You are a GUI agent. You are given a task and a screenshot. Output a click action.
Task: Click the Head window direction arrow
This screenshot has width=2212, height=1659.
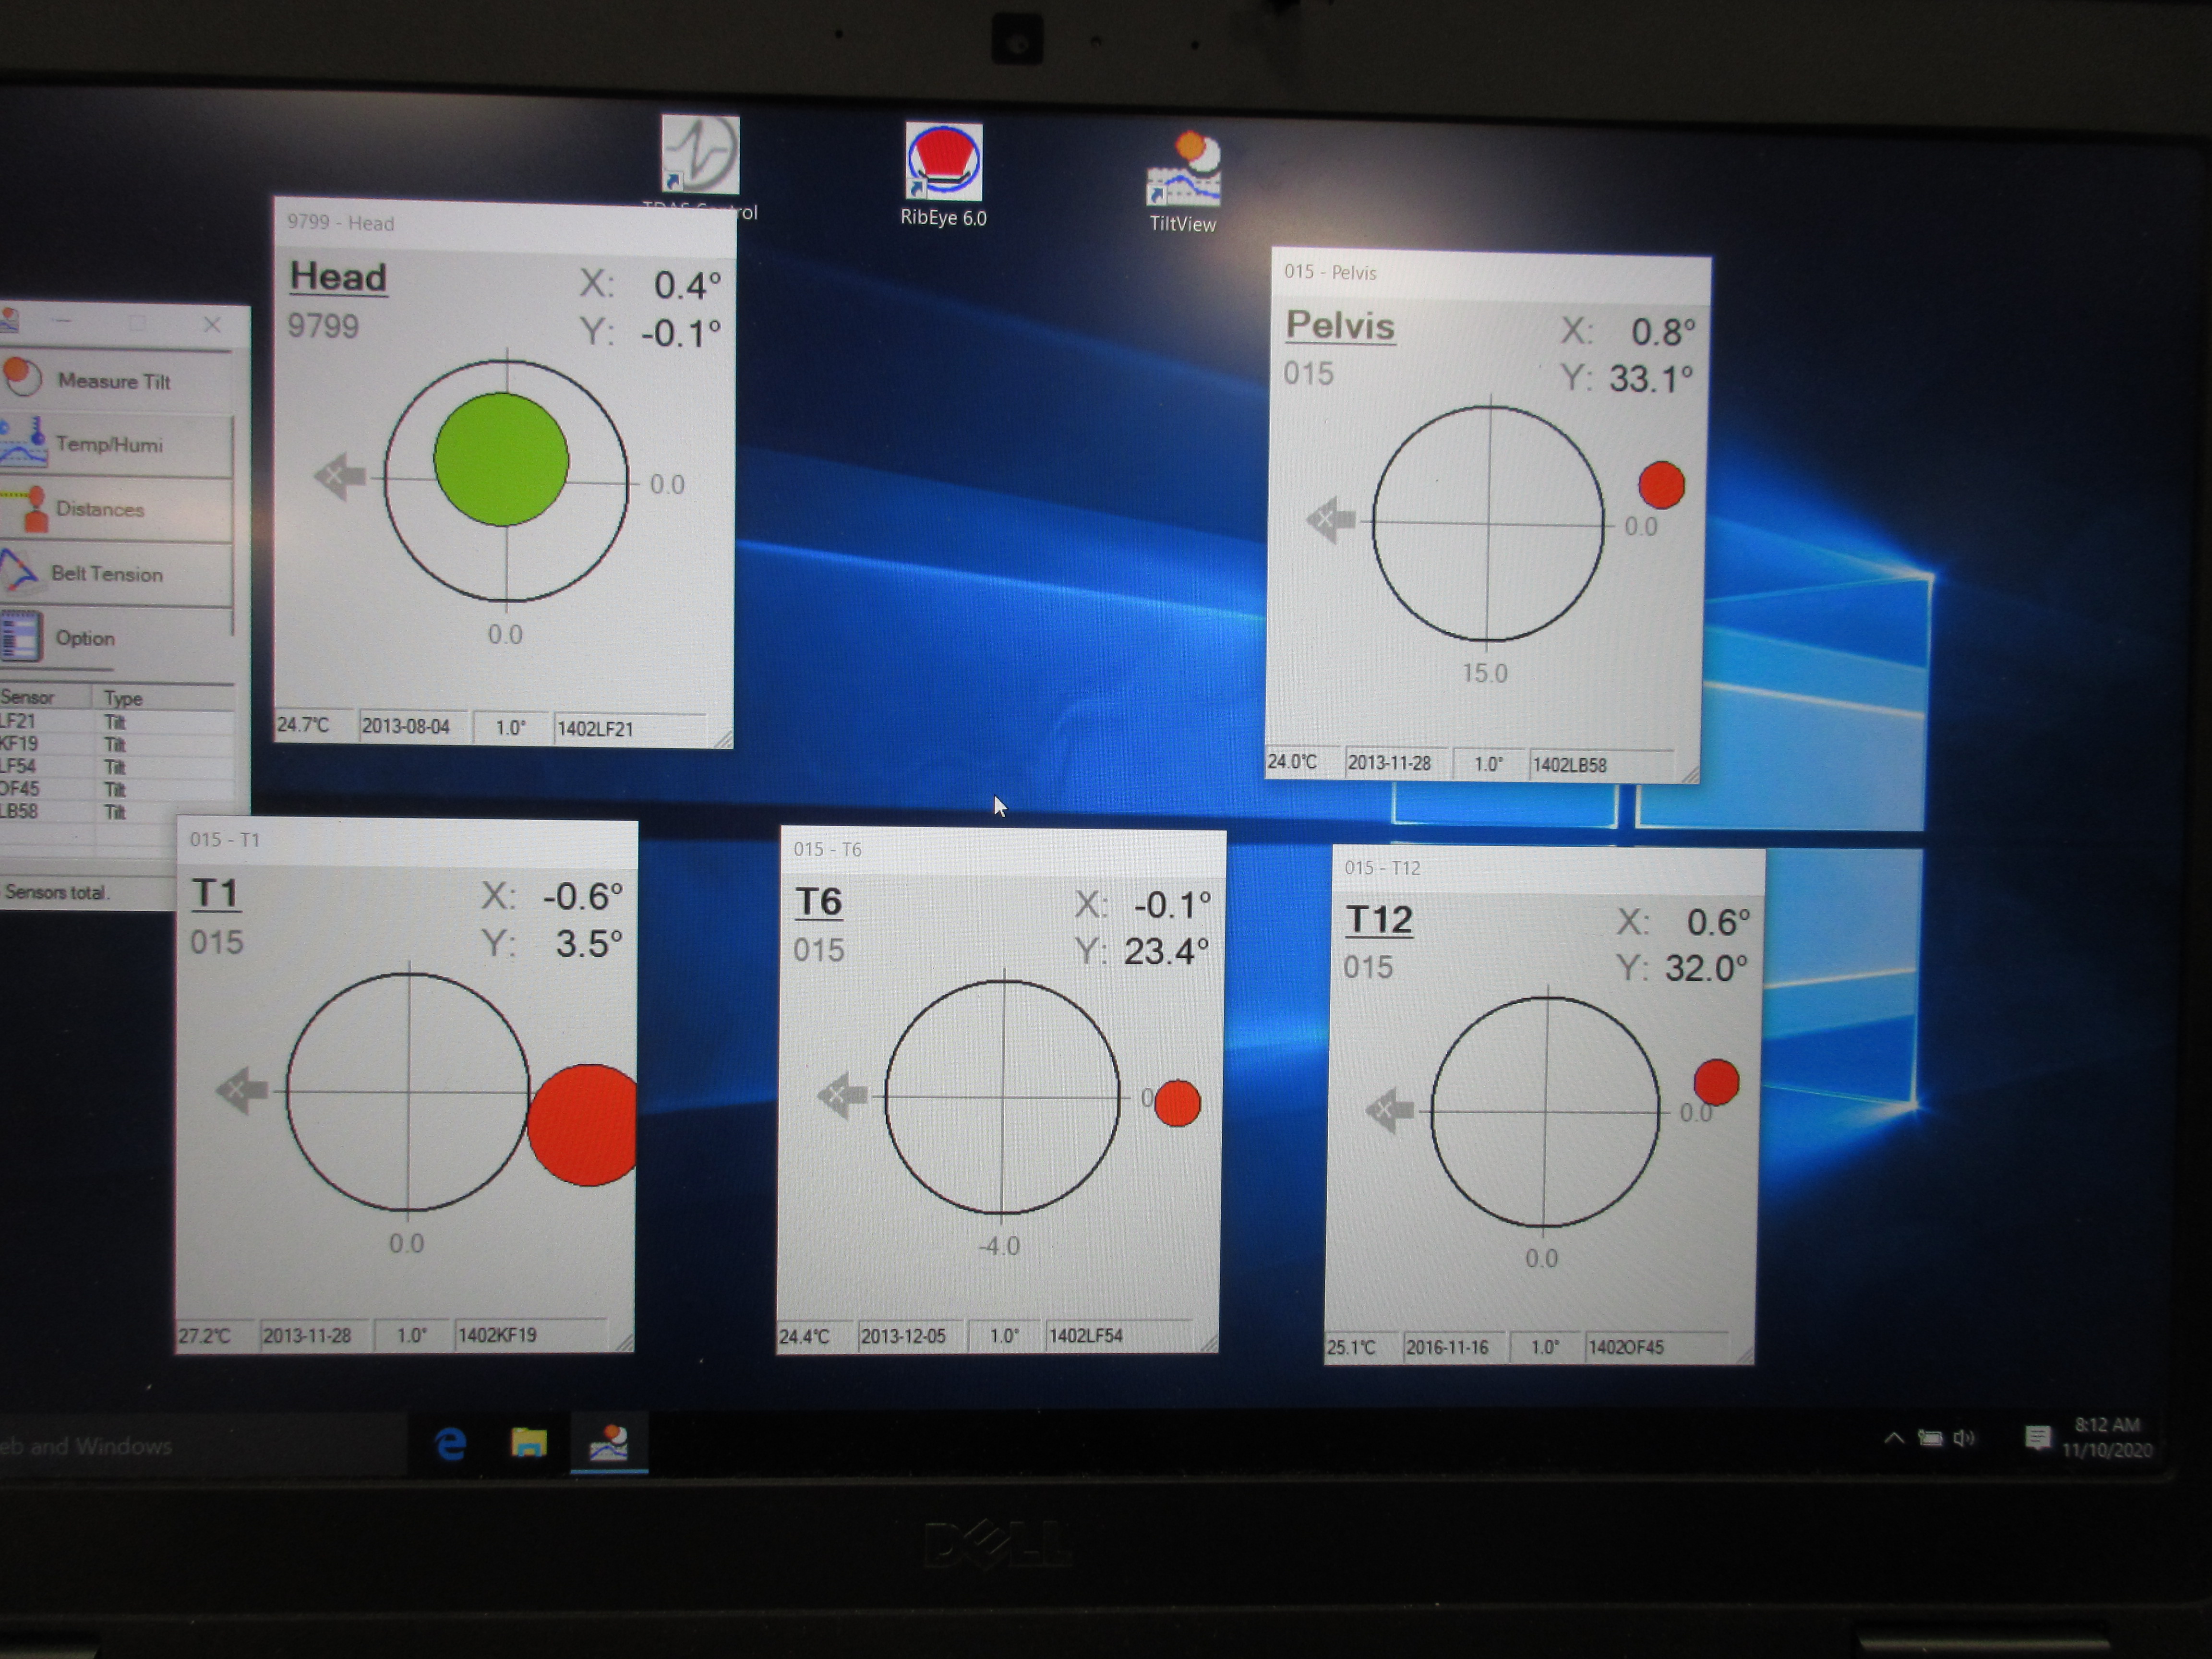[340, 476]
